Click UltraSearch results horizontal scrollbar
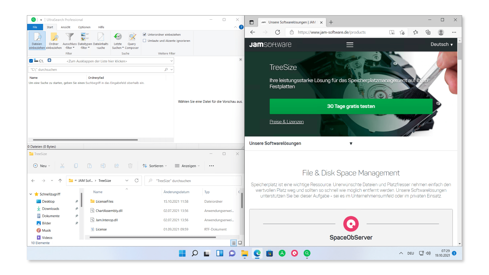Viewport: 489px width, 275px height. pos(85,140)
